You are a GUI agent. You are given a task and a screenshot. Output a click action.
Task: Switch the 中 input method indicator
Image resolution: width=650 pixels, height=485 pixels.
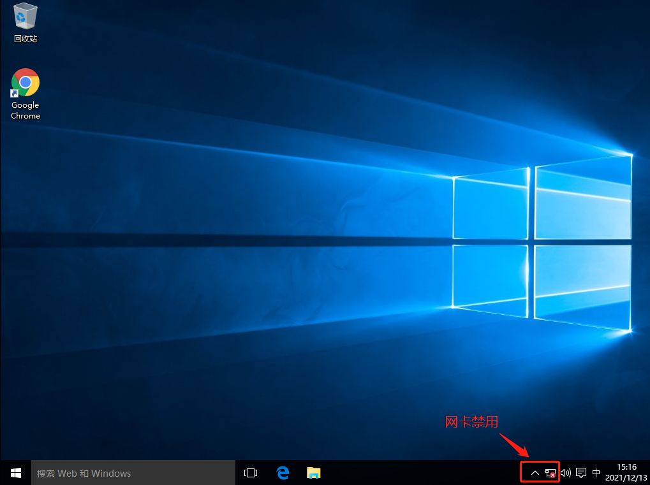(596, 473)
